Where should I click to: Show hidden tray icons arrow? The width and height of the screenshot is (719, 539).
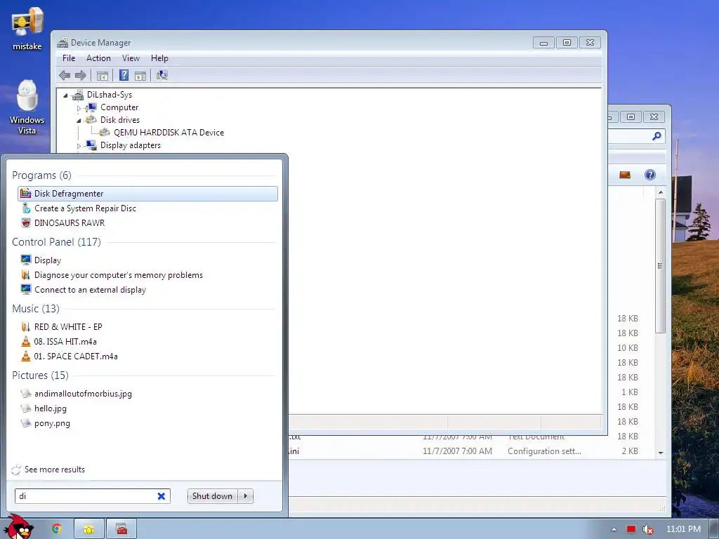(614, 529)
